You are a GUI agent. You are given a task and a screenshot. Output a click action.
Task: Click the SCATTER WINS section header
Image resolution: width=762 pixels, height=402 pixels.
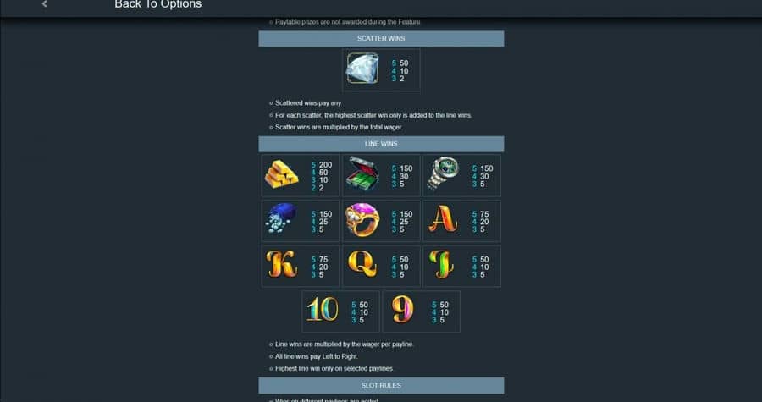point(381,39)
